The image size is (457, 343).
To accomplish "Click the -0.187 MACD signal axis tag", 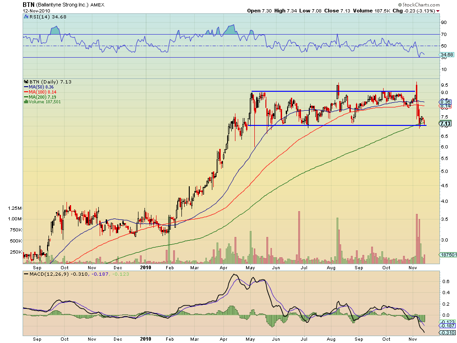I will pyautogui.click(x=447, y=326).
